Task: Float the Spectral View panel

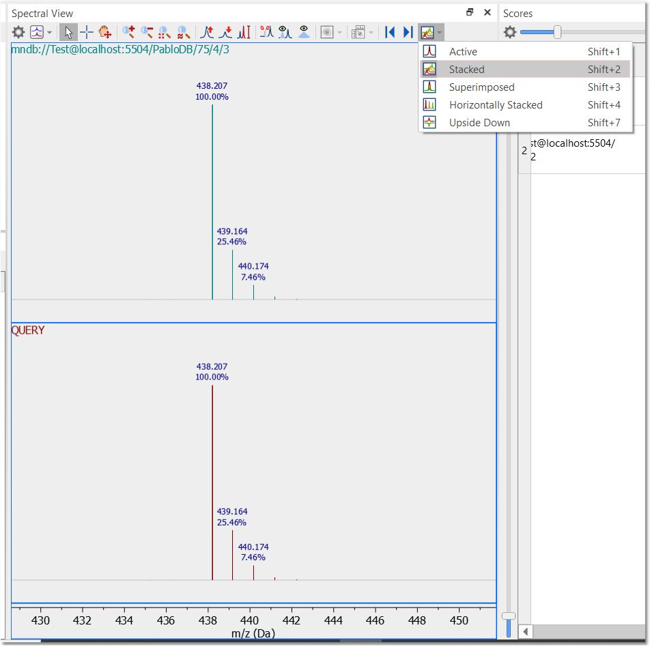Action: [x=470, y=12]
